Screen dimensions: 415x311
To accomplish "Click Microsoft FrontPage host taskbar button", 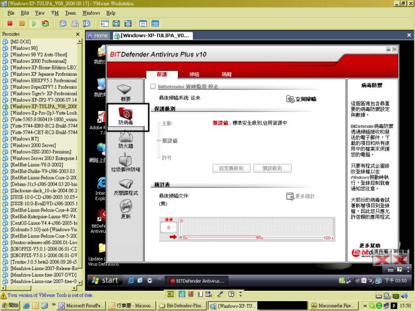I will [81, 306].
